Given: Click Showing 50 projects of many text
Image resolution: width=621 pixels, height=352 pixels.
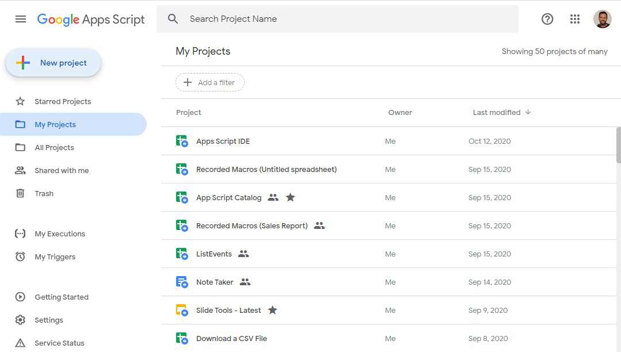Looking at the screenshot, I should point(554,51).
